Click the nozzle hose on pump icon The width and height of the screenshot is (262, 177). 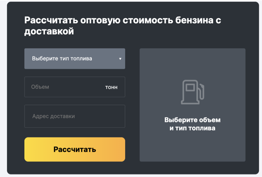(202, 92)
